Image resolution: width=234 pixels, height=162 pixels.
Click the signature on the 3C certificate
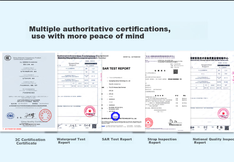pyautogui.click(x=30, y=115)
